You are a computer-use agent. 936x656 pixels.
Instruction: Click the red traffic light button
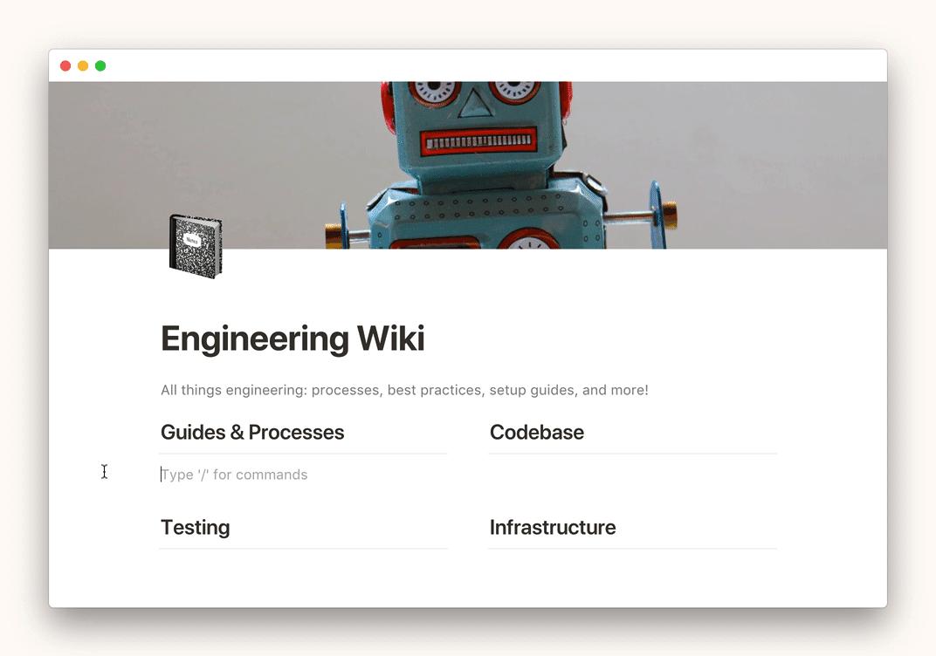[x=65, y=65]
